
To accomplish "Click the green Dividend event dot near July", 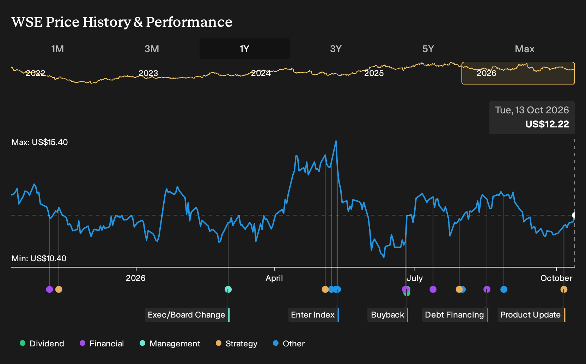I will (407, 293).
